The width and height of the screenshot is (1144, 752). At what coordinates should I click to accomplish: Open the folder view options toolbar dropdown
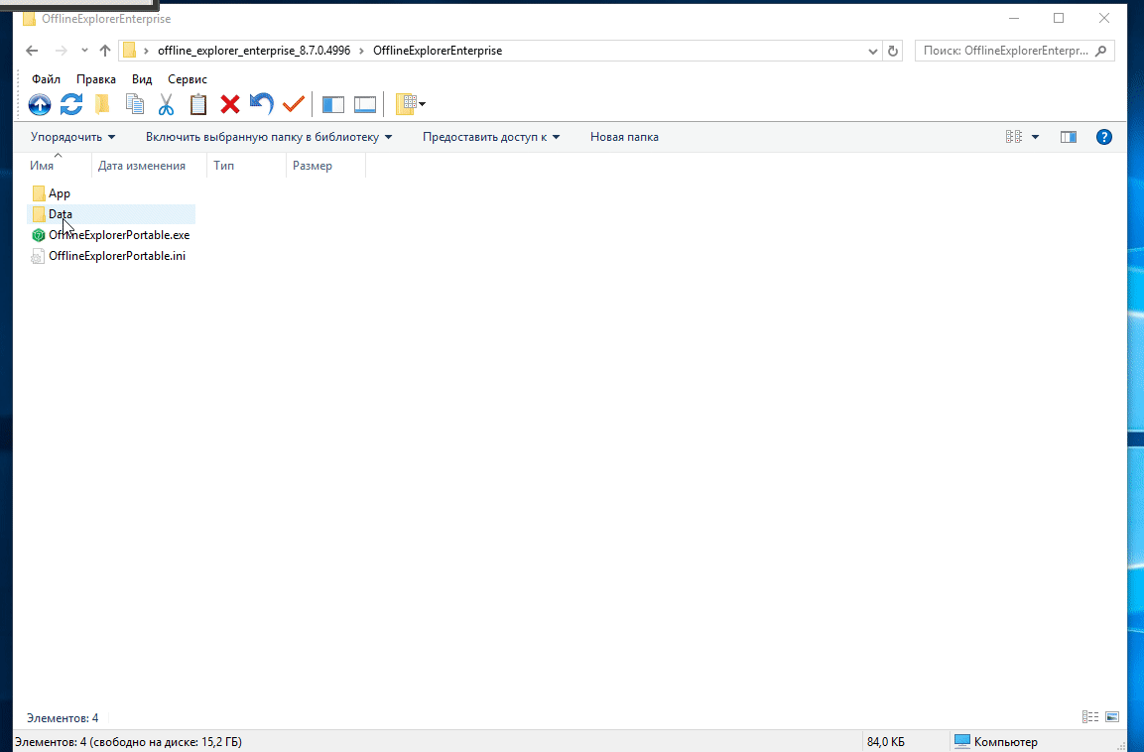coord(411,104)
